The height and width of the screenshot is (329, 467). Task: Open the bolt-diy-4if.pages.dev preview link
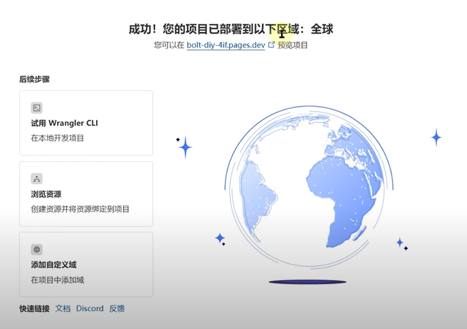(226, 45)
